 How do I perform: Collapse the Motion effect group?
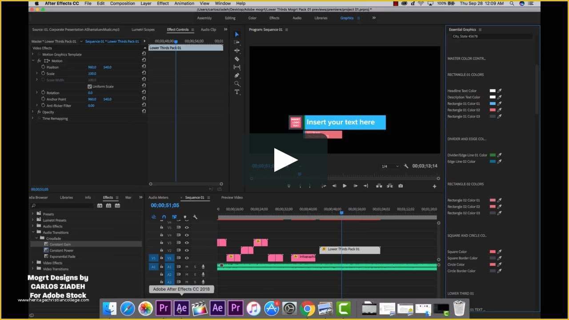33,61
